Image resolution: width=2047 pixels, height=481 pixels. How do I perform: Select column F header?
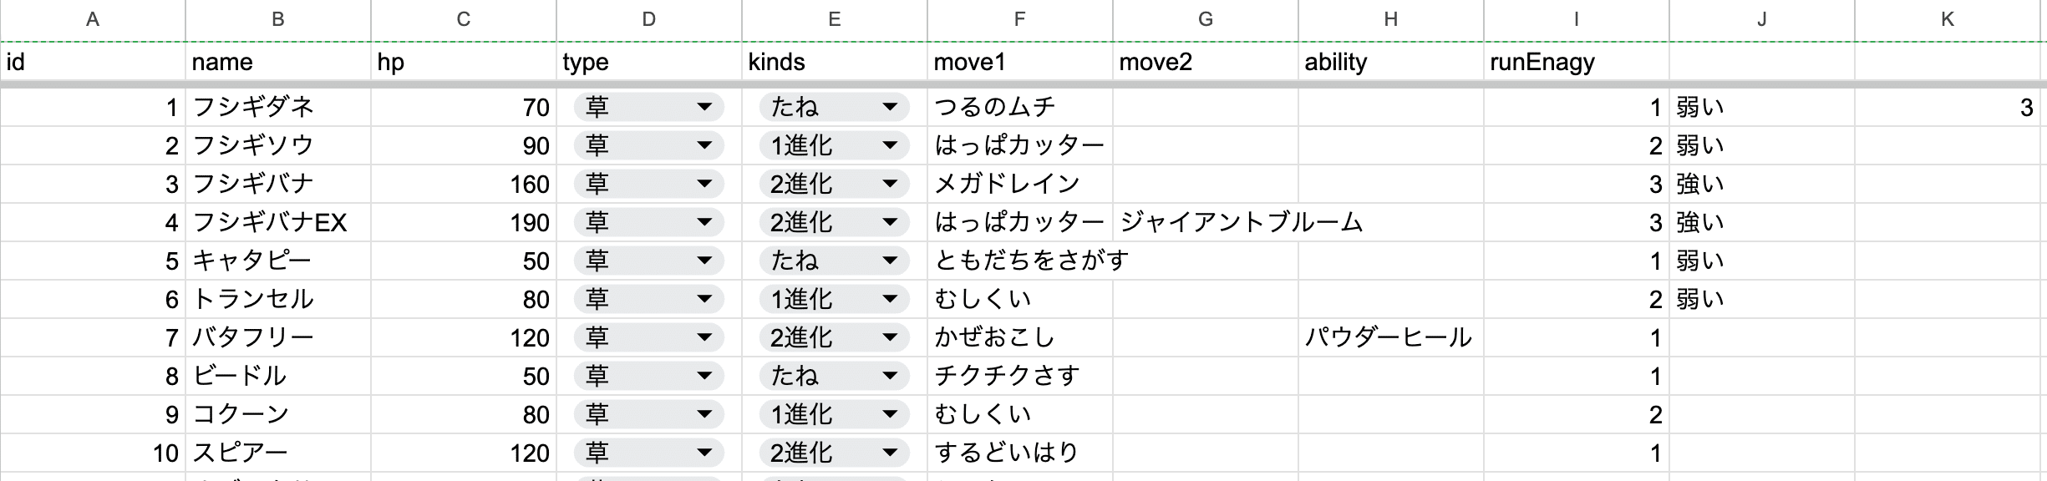(1020, 19)
